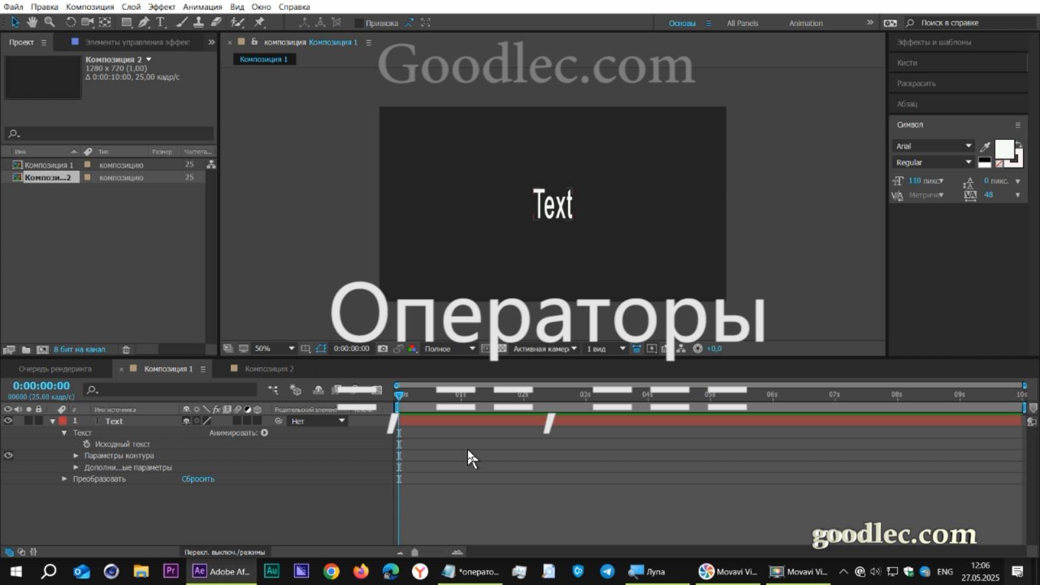Image resolution: width=1040 pixels, height=585 pixels.
Task: Open the Эффект menu
Action: point(161,6)
